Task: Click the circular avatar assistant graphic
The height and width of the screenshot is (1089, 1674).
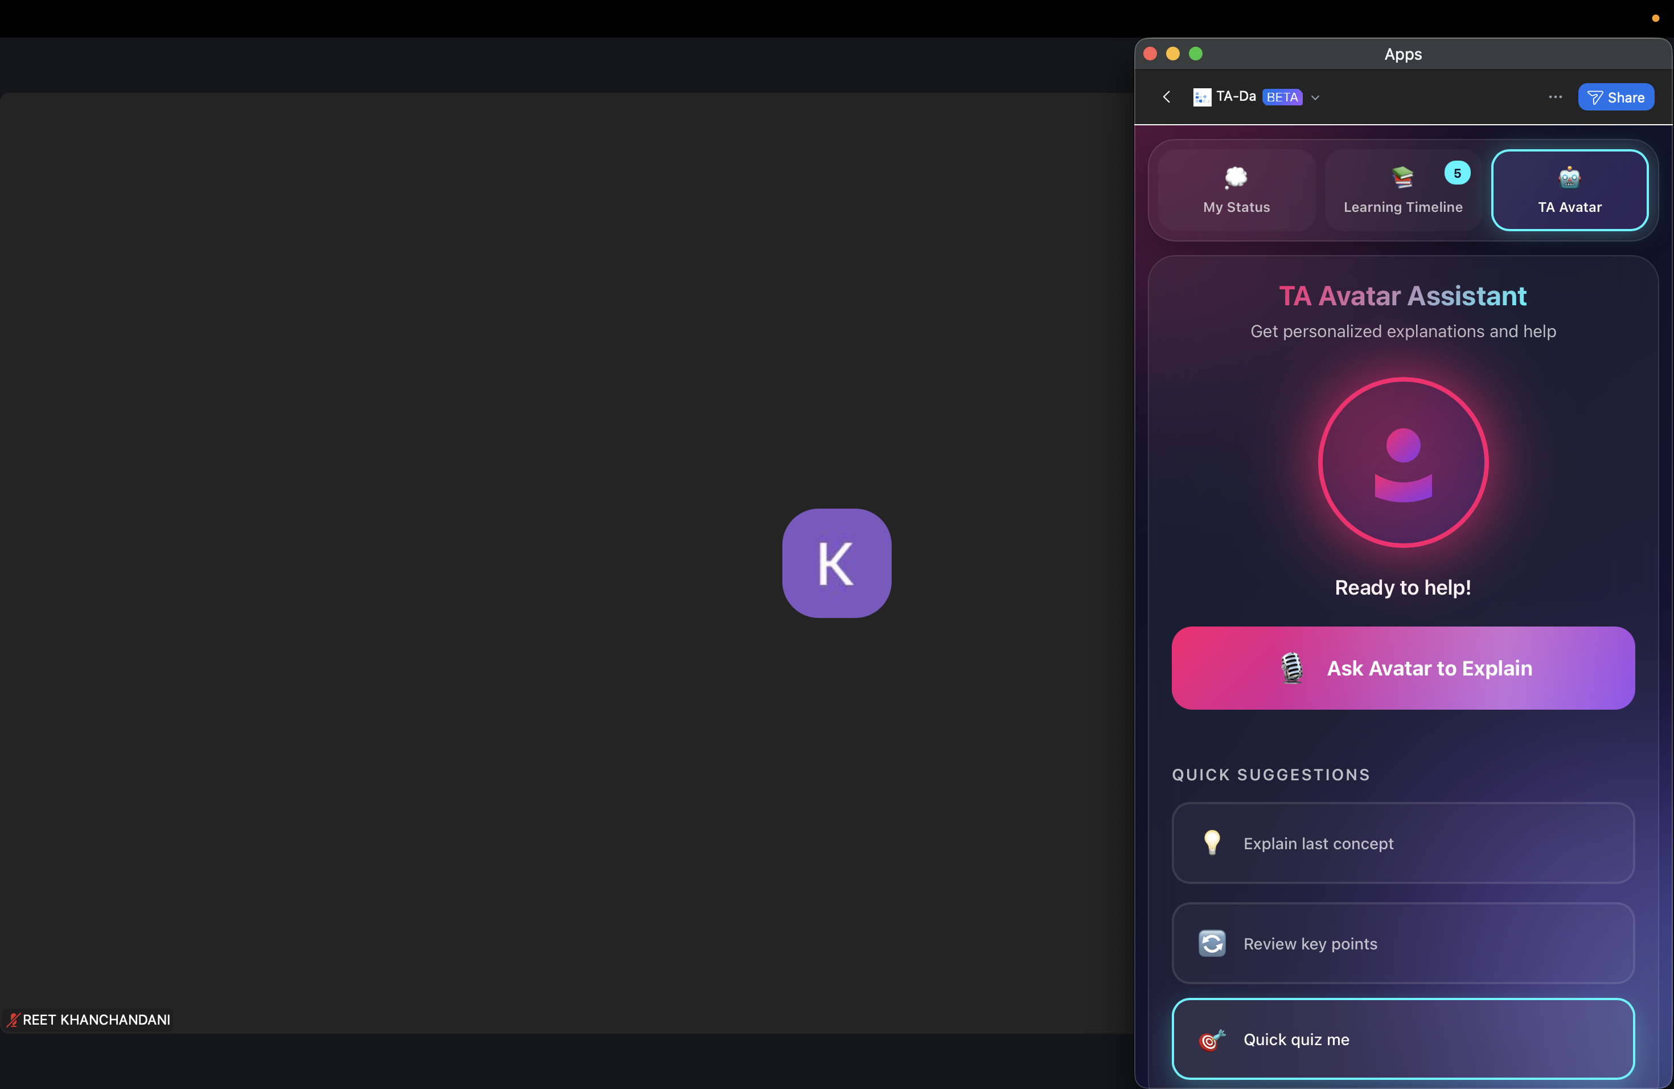Action: (x=1402, y=462)
